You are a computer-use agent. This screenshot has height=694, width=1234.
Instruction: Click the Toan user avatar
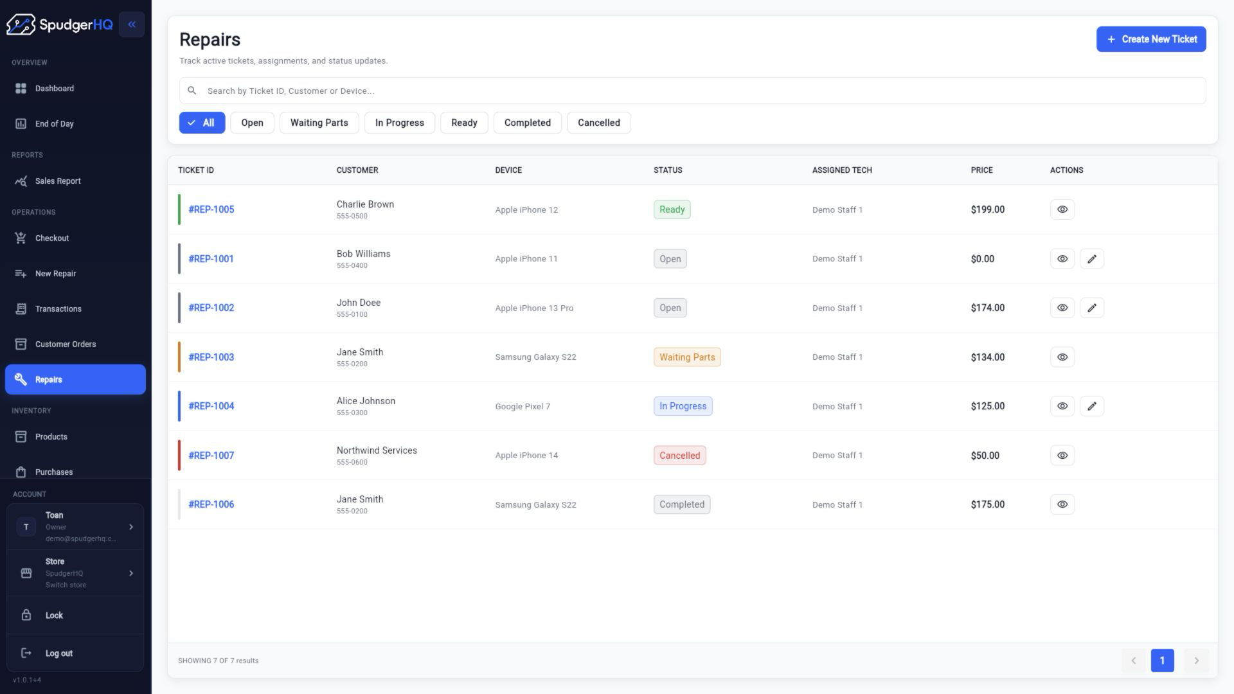click(26, 526)
